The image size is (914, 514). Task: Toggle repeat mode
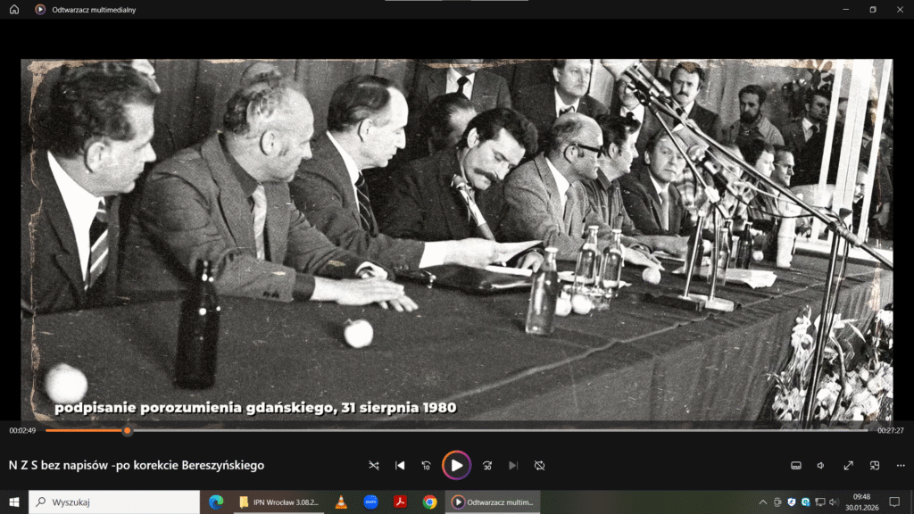(539, 466)
